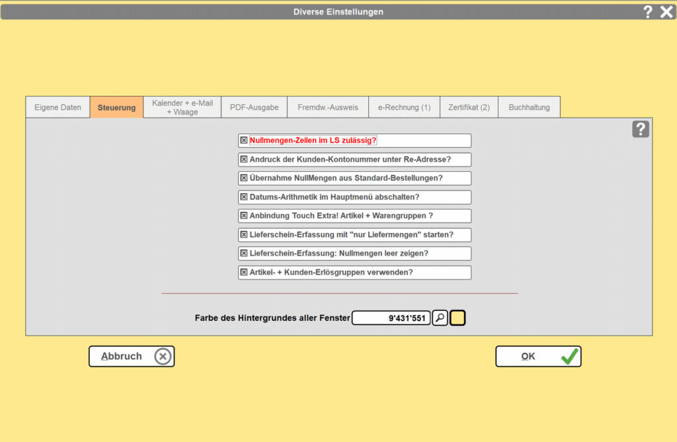677x442 pixels.
Task: Click the magnifier icon next to color value
Action: point(440,318)
